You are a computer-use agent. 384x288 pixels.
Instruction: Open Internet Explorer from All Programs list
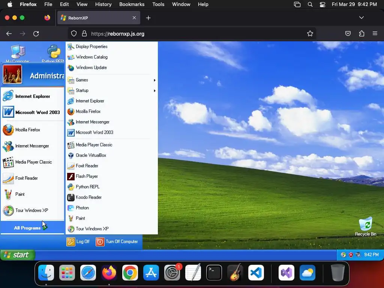pos(111,101)
